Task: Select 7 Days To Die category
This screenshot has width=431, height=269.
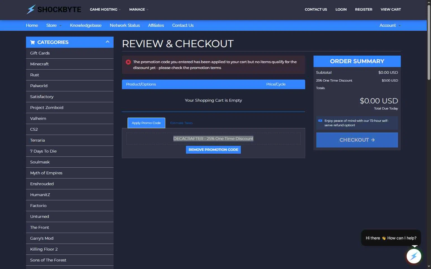Action: tap(70, 151)
